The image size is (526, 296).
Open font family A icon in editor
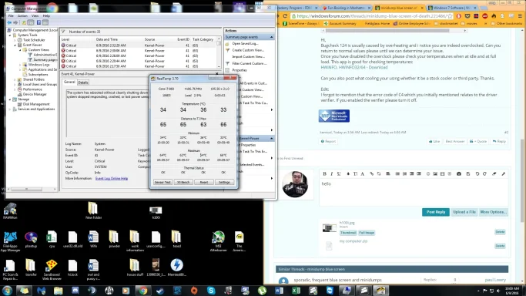[x=362, y=174]
